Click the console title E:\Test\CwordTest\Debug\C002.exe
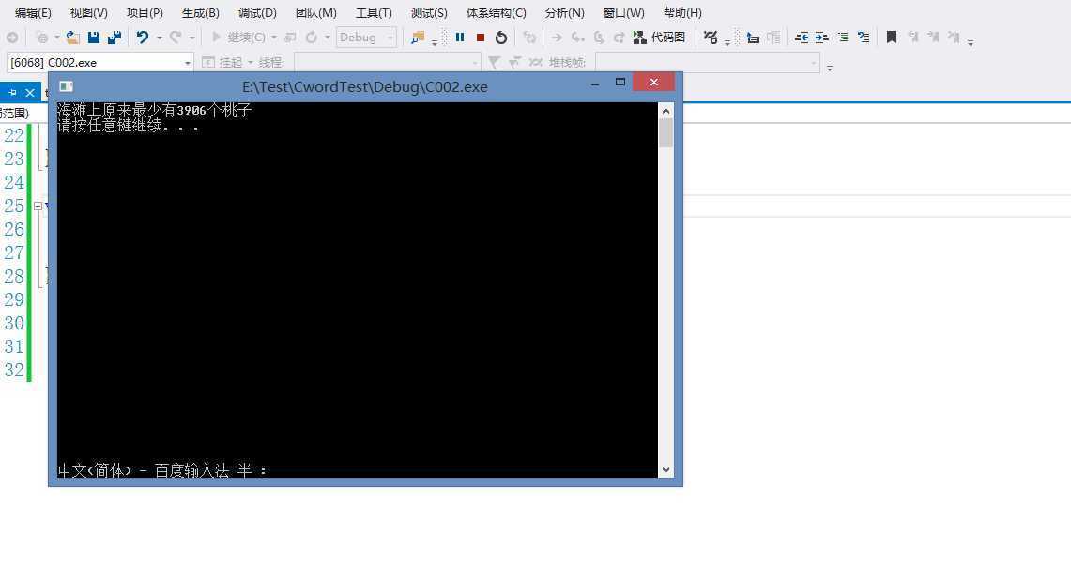The height and width of the screenshot is (567, 1071). pos(365,86)
